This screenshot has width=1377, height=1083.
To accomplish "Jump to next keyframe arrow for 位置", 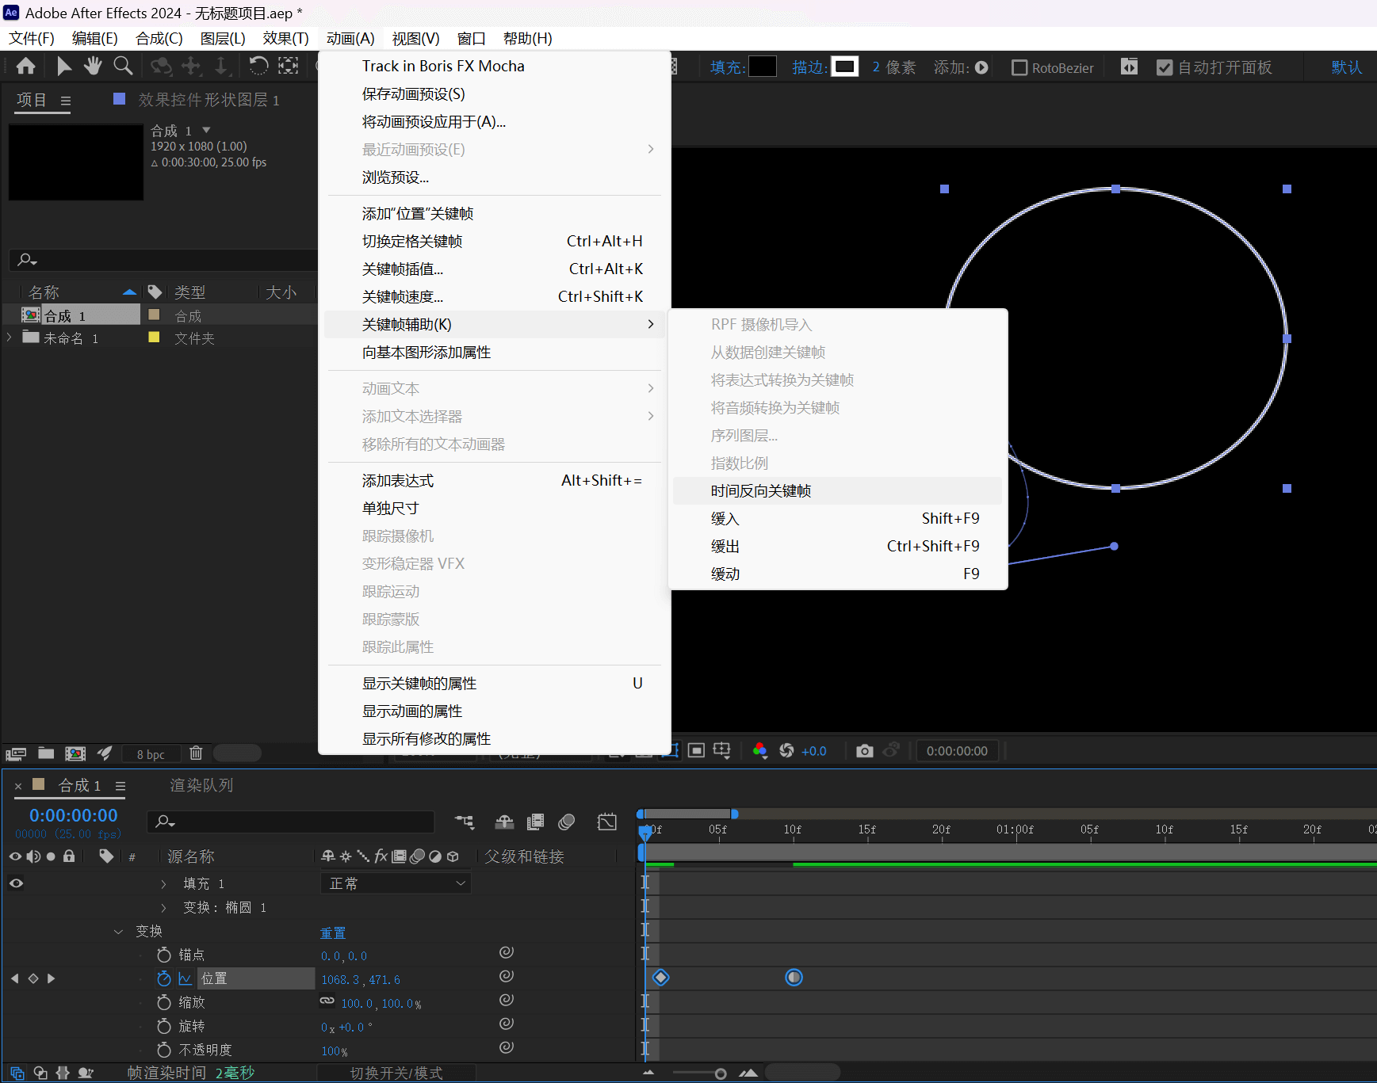I will [x=52, y=979].
